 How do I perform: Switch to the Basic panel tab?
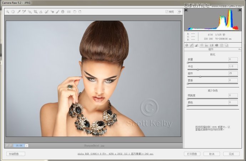(187, 45)
